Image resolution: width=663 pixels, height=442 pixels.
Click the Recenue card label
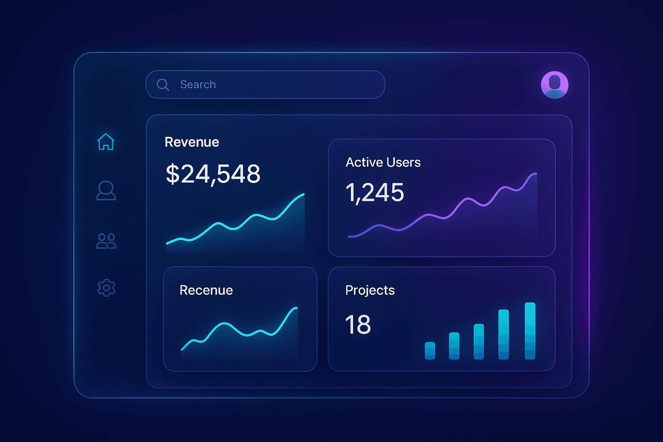point(206,290)
